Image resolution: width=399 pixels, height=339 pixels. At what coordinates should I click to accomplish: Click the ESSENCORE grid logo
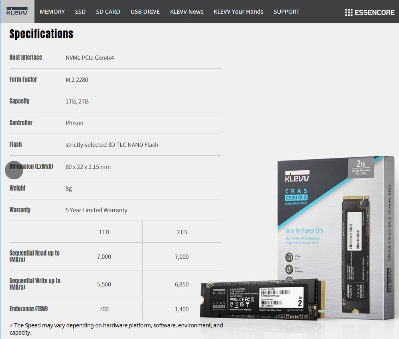[x=370, y=12]
